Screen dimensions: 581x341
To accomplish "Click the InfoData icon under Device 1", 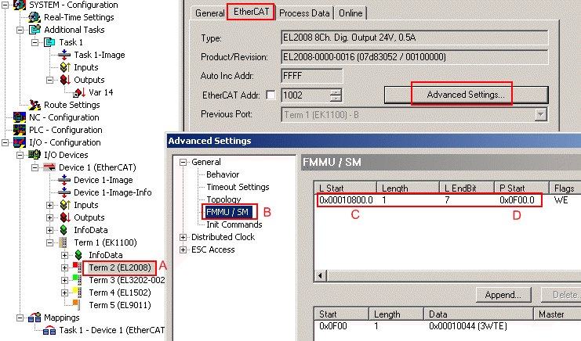I will click(x=64, y=230).
